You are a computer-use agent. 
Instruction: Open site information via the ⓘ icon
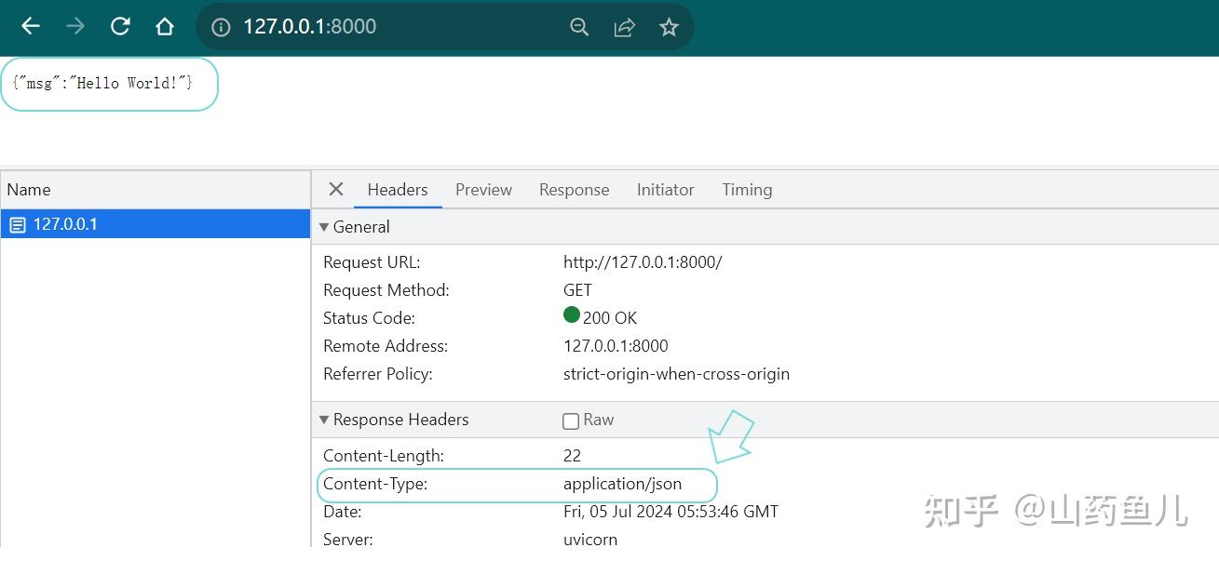pos(219,26)
